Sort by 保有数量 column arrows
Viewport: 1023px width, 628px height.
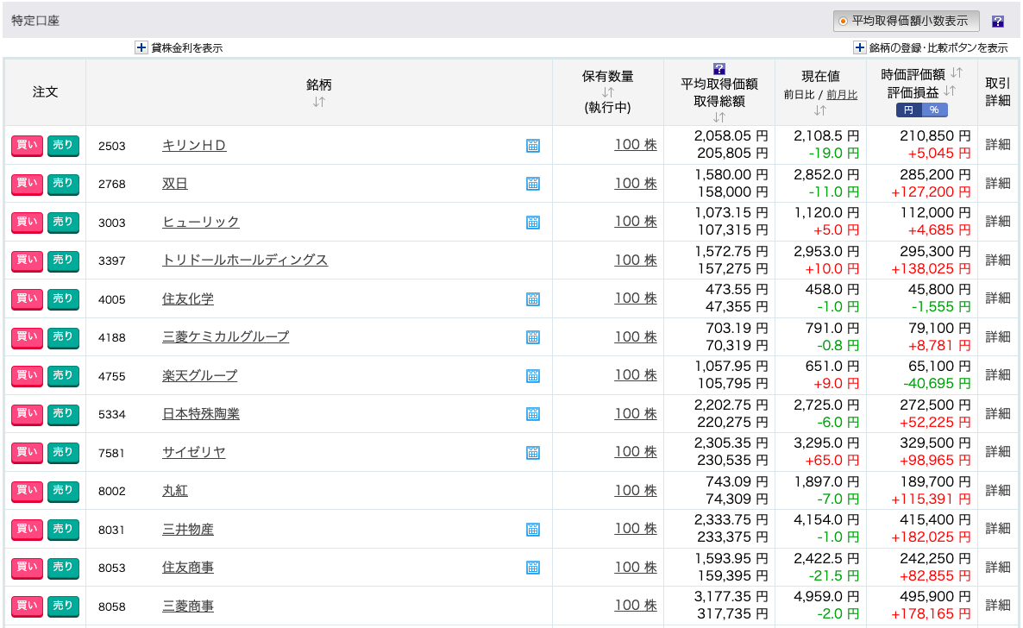[607, 92]
